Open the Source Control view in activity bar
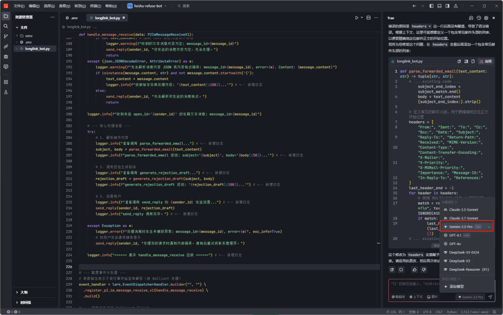The height and width of the screenshot is (315, 503). (6, 36)
